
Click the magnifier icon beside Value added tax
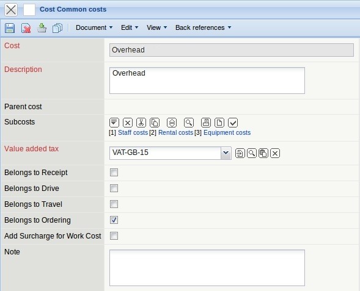point(252,153)
